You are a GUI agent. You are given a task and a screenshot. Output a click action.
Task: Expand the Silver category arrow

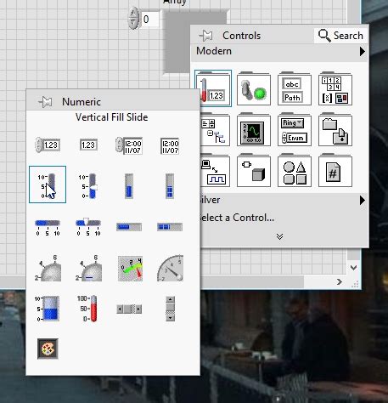362,201
